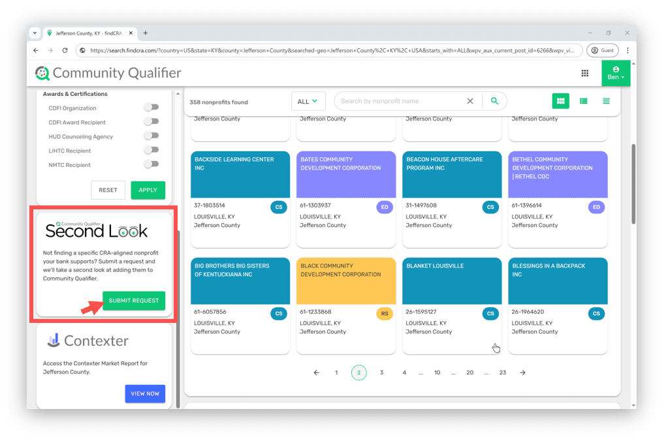666x439 pixels.
Task: Open the ALL starts-with dropdown
Action: (308, 101)
